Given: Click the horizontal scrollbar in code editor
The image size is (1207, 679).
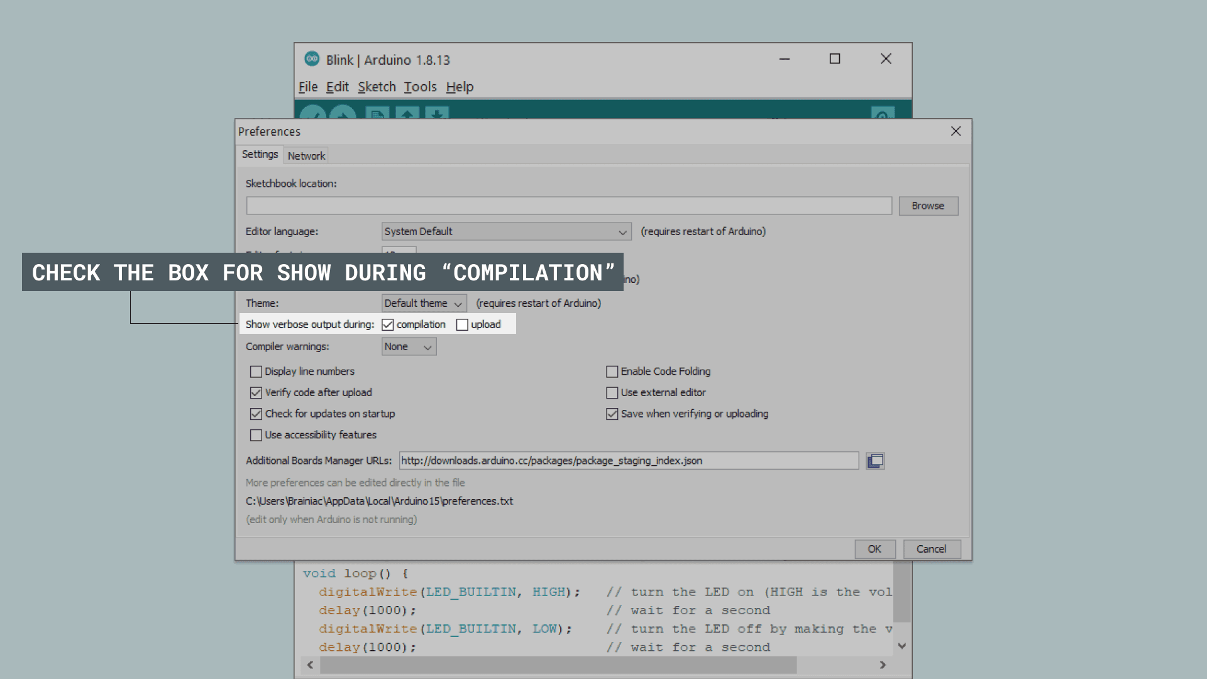Looking at the screenshot, I should [558, 665].
